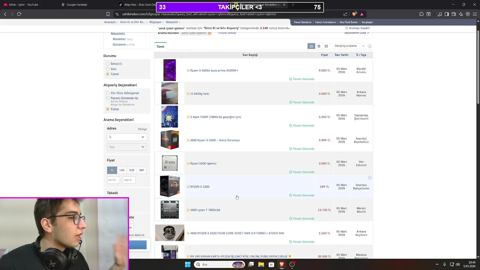Sort by İlan Tarihi column header
Image resolution: width=480 pixels, height=270 pixels.
click(342, 55)
